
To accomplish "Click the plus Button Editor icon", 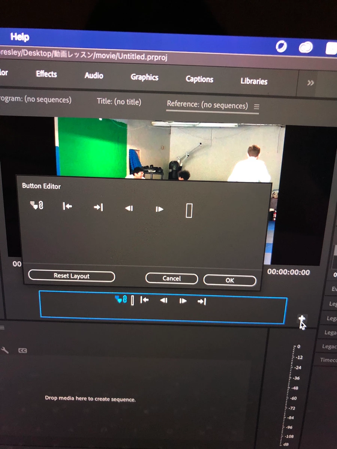I will tap(302, 320).
